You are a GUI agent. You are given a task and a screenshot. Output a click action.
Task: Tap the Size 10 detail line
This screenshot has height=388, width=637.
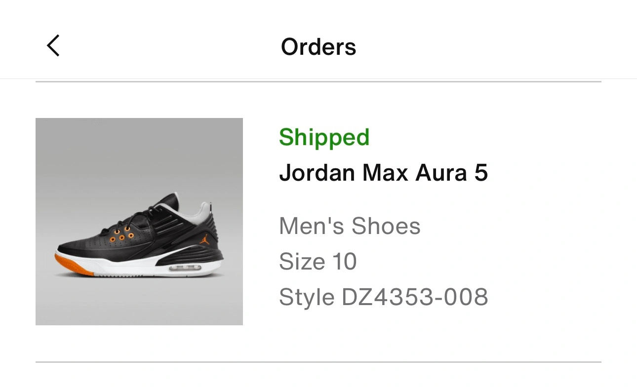pos(318,262)
